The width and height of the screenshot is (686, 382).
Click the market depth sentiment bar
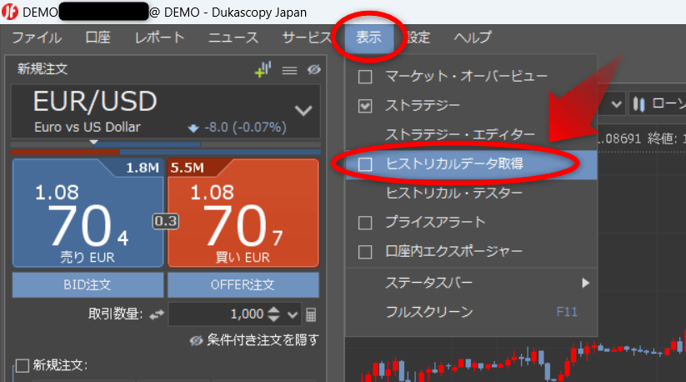click(166, 153)
